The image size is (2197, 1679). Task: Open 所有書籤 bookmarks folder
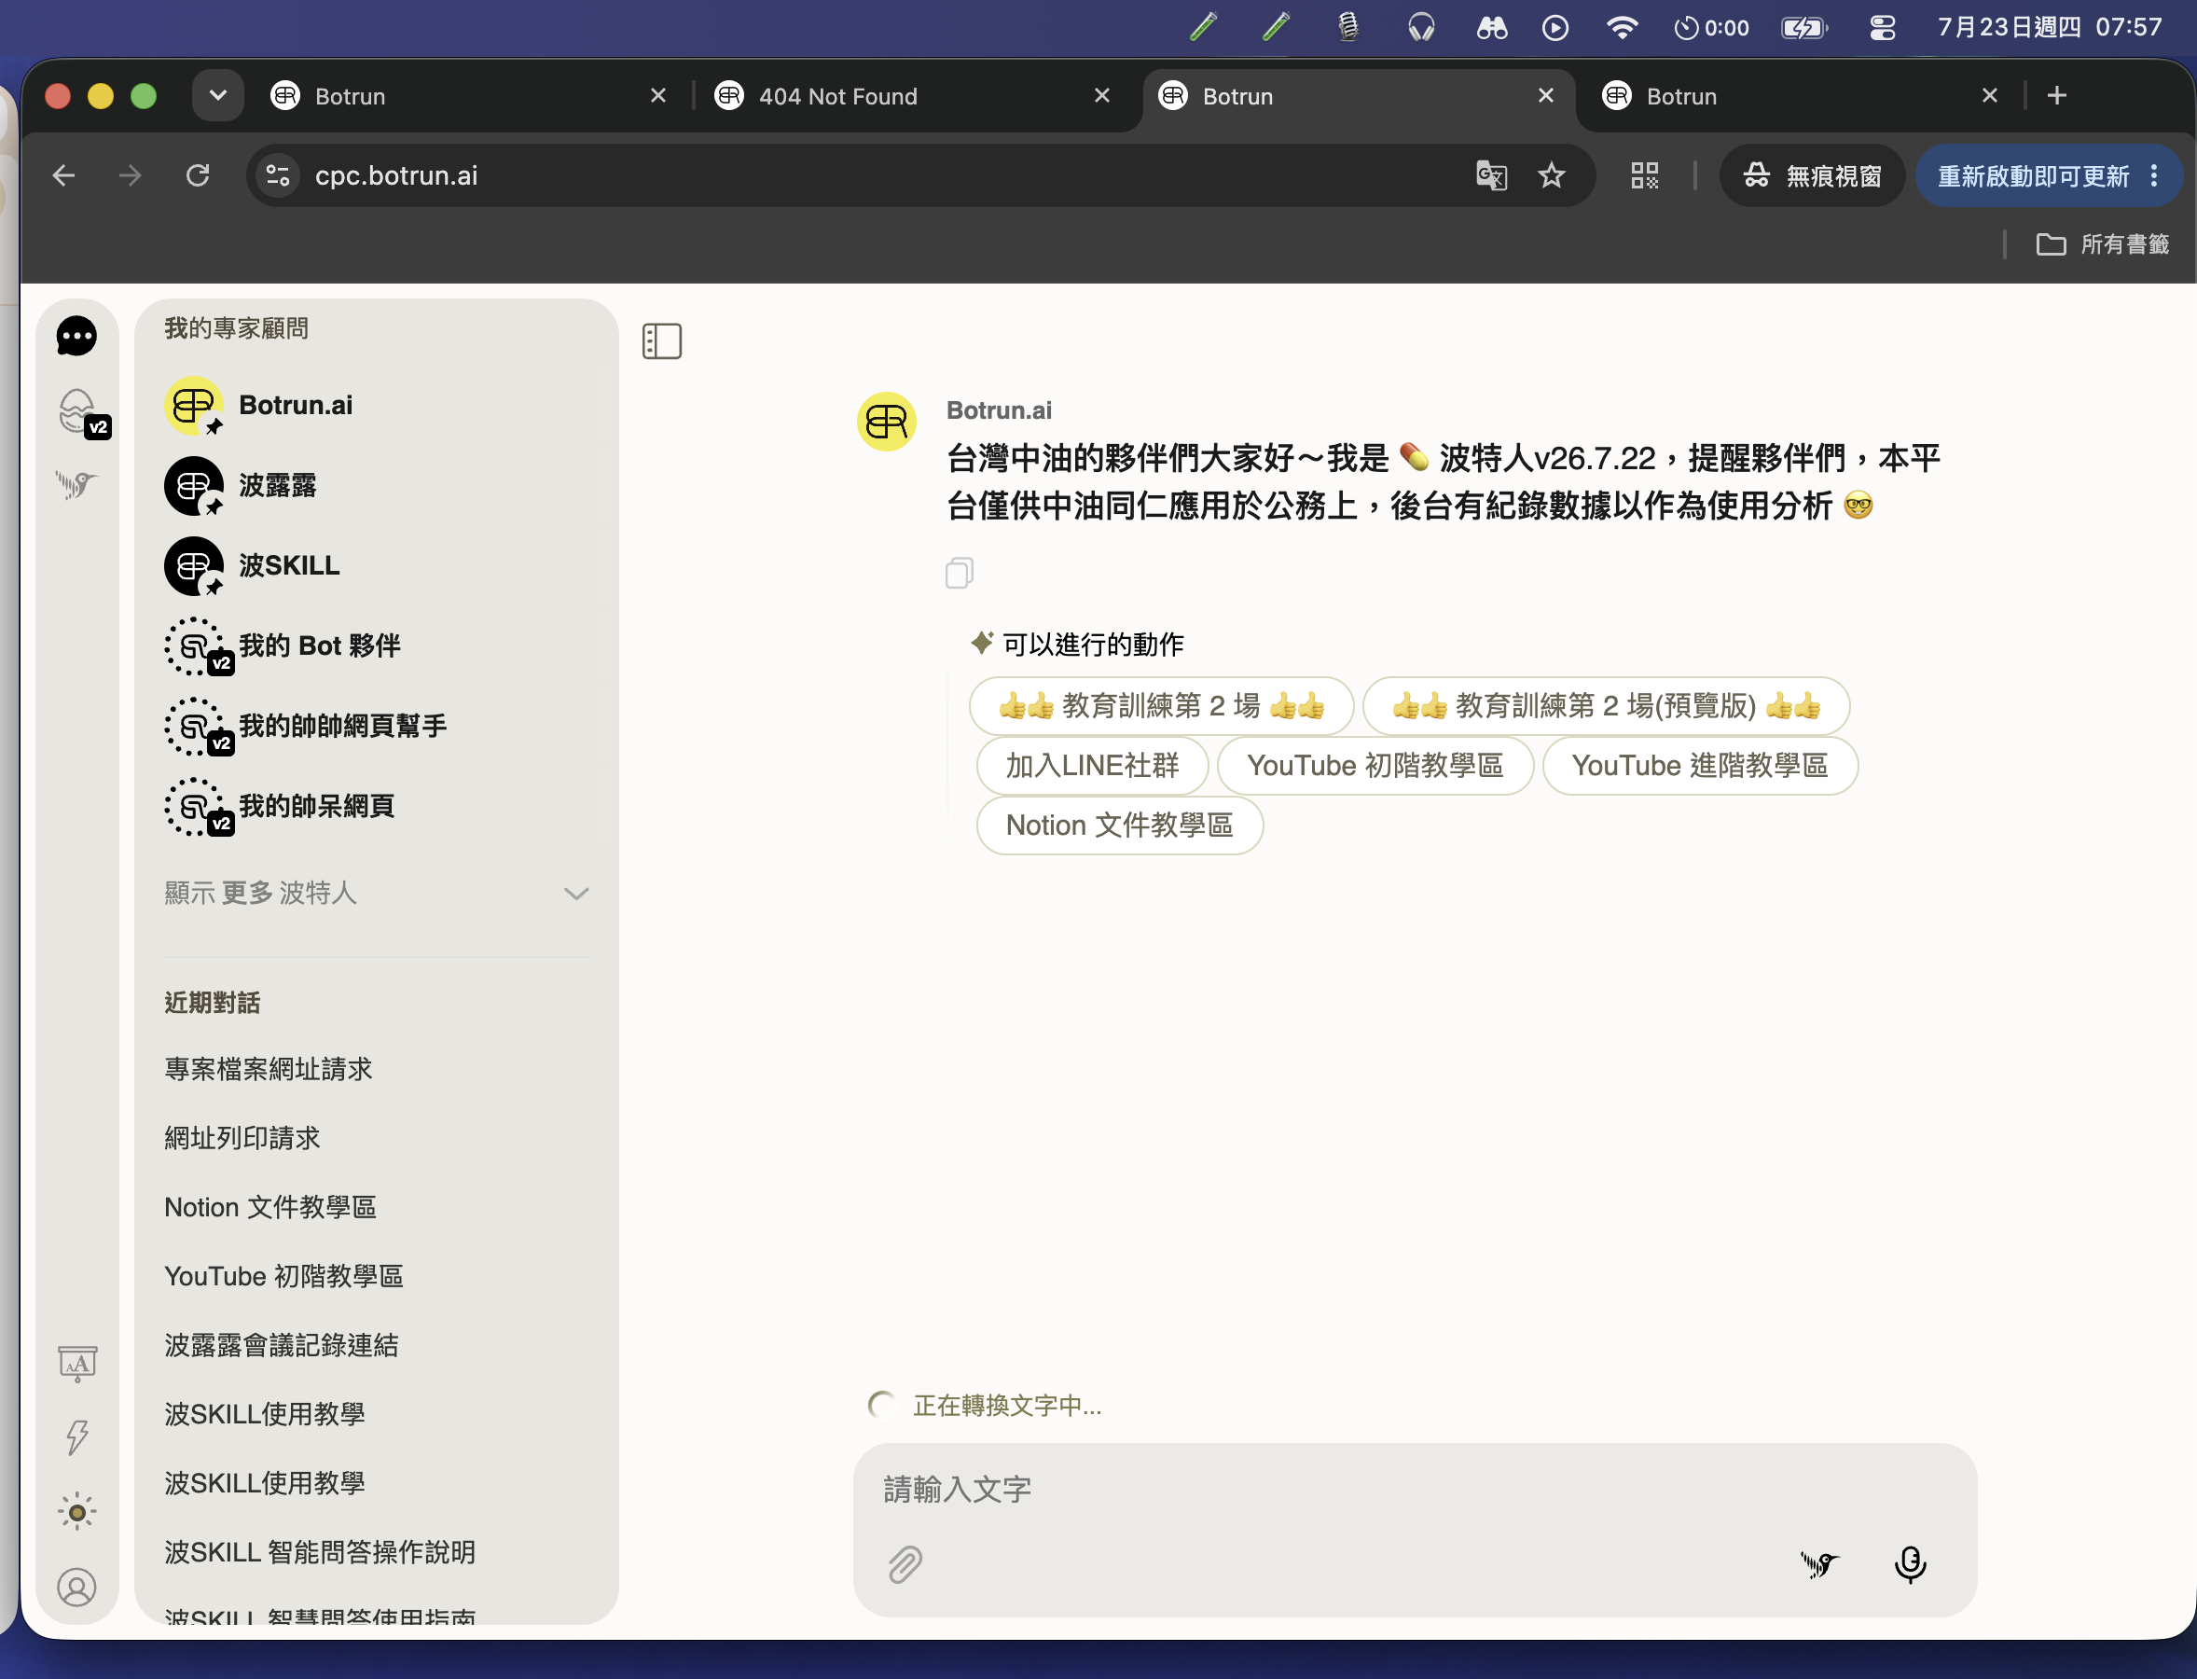click(x=2102, y=243)
